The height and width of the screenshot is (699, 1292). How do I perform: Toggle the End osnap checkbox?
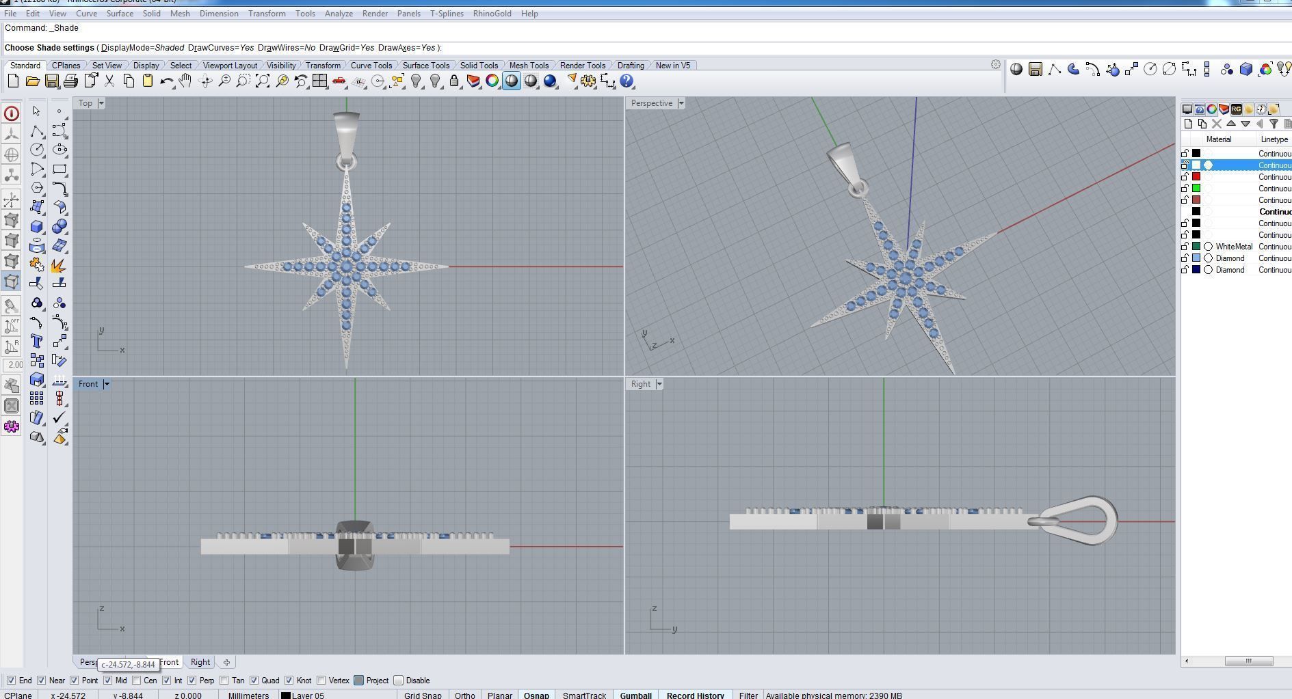(12, 681)
